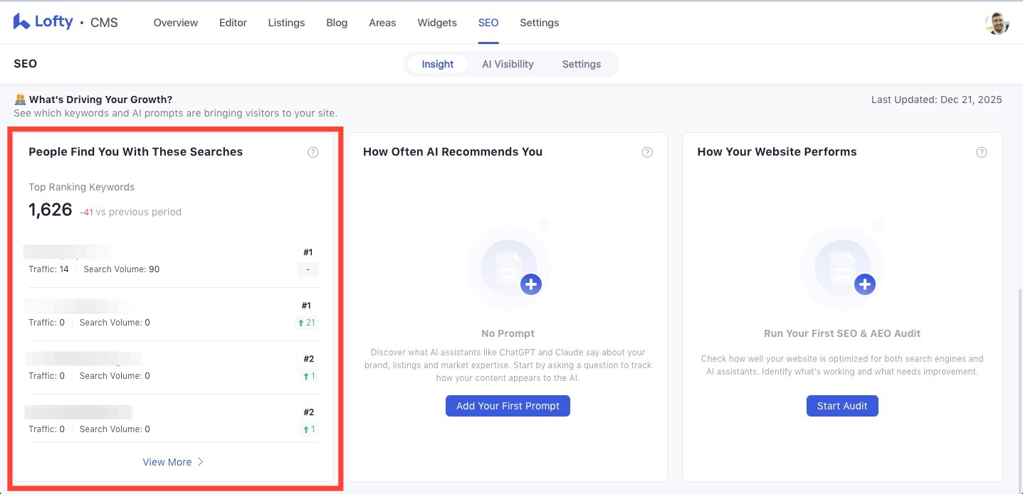Open the help icon on Website Performs card
This screenshot has height=494, width=1023.
click(x=981, y=152)
